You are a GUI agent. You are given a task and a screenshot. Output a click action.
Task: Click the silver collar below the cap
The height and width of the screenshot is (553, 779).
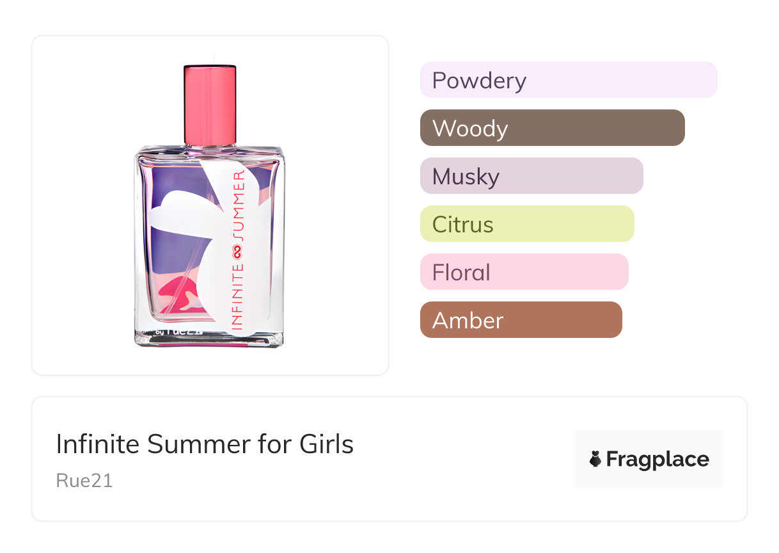click(x=210, y=147)
